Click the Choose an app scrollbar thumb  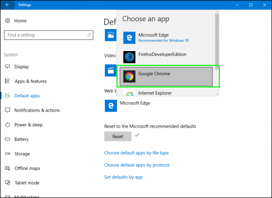click(217, 42)
